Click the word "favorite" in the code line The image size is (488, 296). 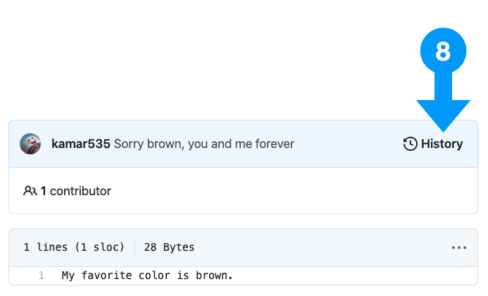pyautogui.click(x=106, y=276)
